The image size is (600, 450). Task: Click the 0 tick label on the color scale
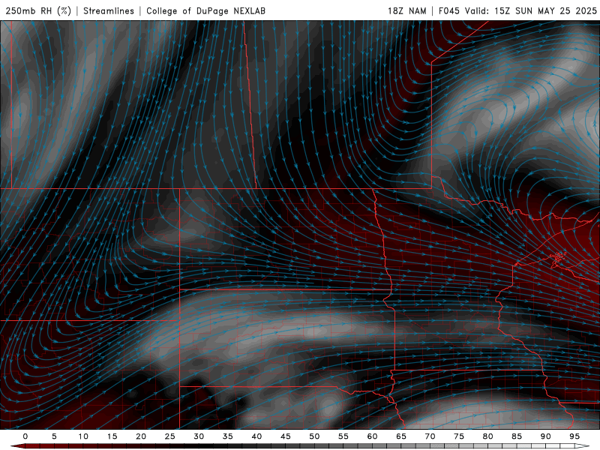click(25, 436)
